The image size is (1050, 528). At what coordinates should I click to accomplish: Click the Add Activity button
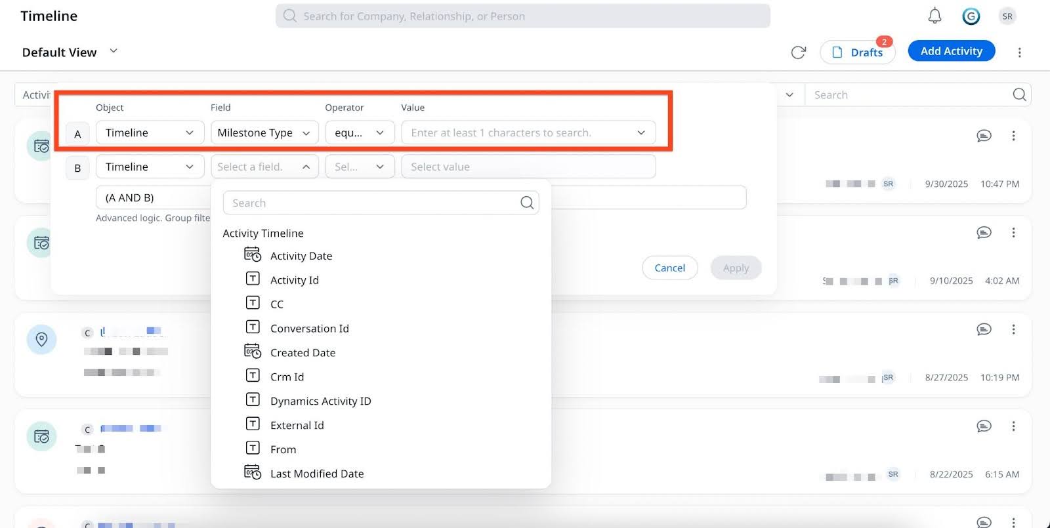point(952,51)
